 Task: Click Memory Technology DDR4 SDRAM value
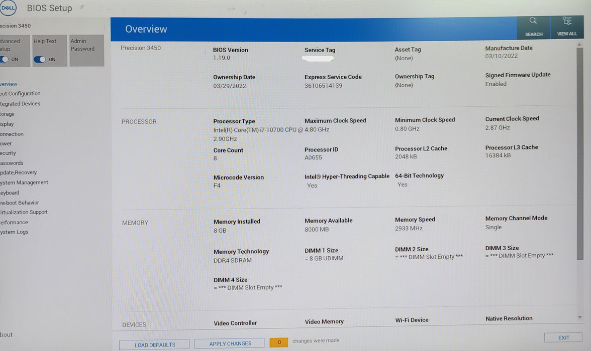(x=233, y=260)
